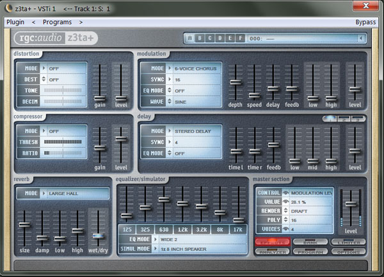Open equalizer EQ MODE dropdown showing Wide 2
The image size is (384, 277).
[156, 239]
